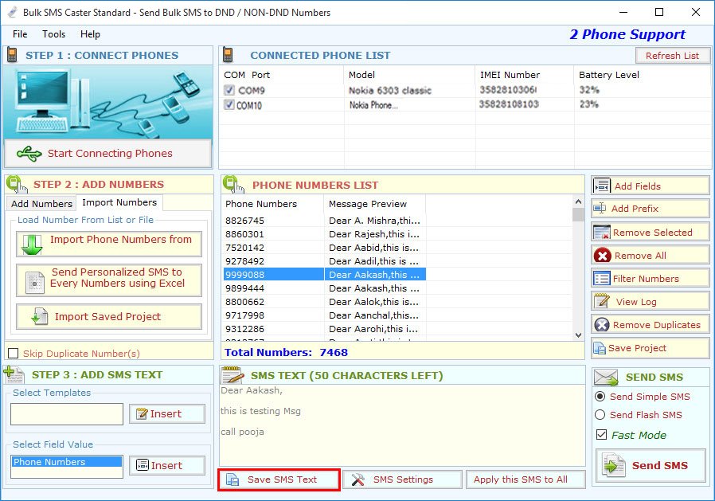Click the Apply this SMS to All button
Viewport: 715px width, 501px height.
[526, 479]
